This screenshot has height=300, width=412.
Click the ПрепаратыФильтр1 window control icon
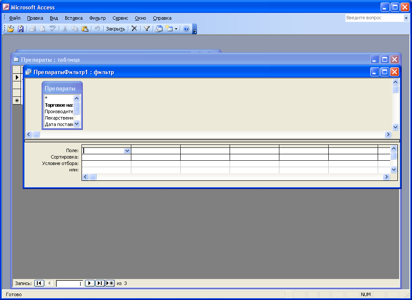[28, 72]
